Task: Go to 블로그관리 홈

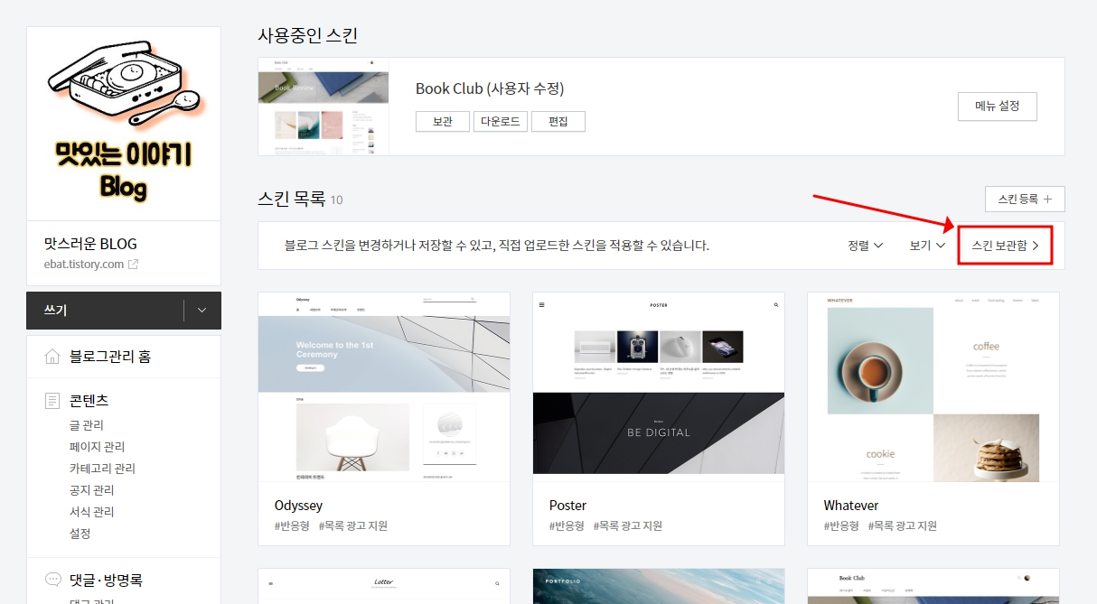Action: click(x=110, y=357)
